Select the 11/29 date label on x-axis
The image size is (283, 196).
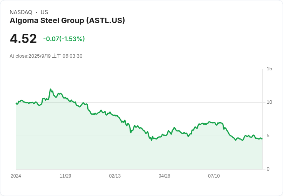[x=65, y=176]
